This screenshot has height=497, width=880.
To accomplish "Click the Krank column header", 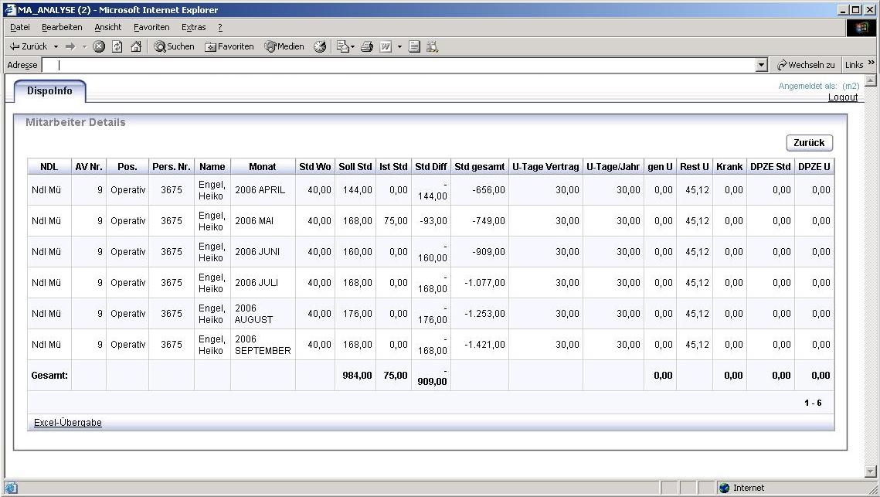I will [729, 167].
